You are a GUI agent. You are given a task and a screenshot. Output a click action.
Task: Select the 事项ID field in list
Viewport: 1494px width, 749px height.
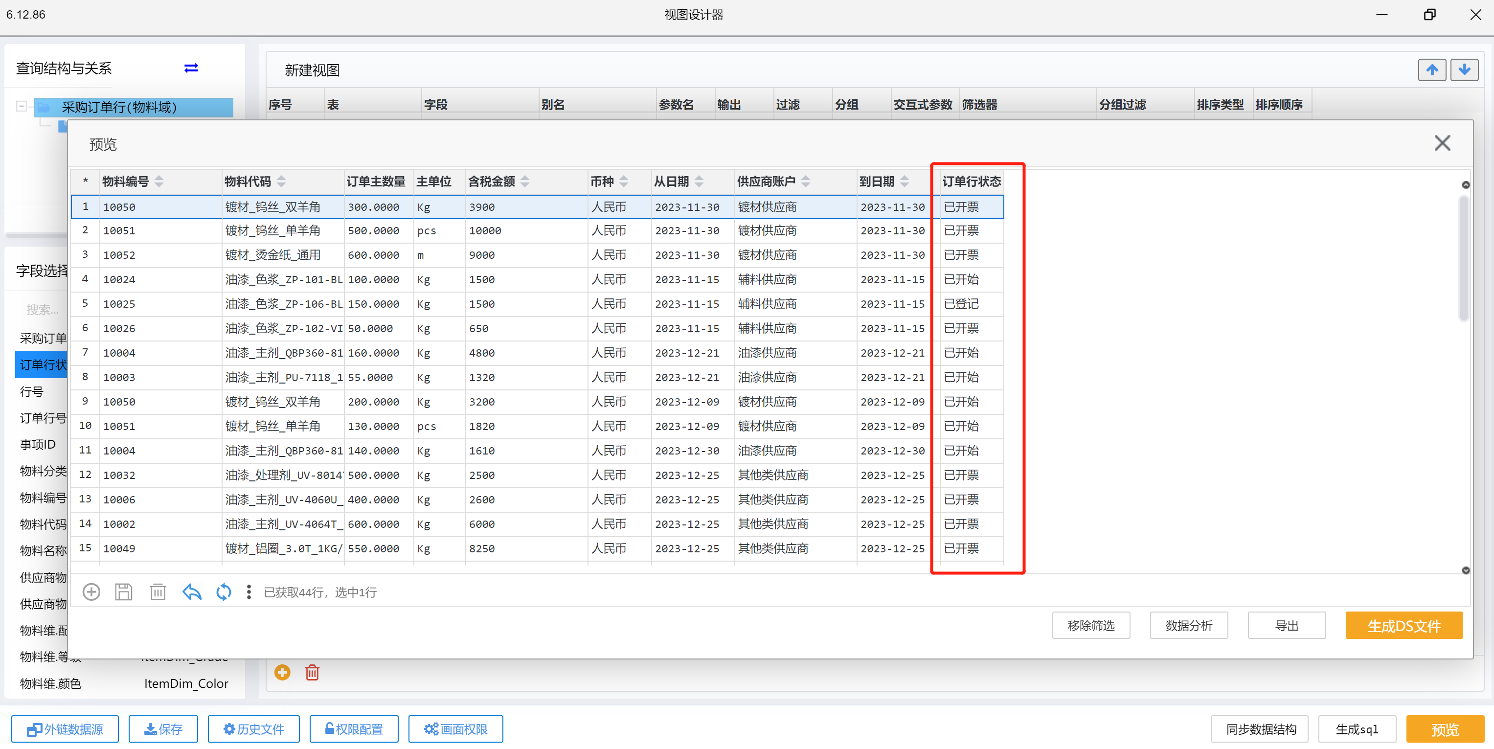[38, 444]
